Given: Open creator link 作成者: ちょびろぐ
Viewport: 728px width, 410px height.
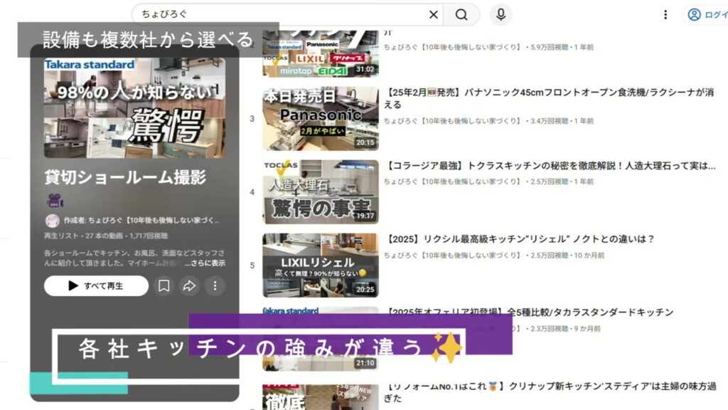Looking at the screenshot, I should coord(141,221).
